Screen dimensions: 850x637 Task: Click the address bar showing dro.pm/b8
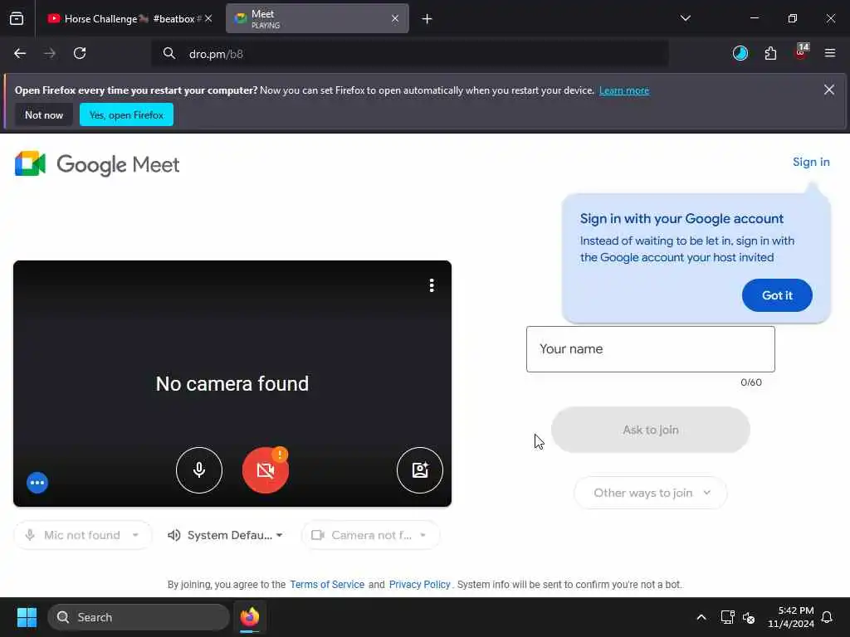click(409, 54)
